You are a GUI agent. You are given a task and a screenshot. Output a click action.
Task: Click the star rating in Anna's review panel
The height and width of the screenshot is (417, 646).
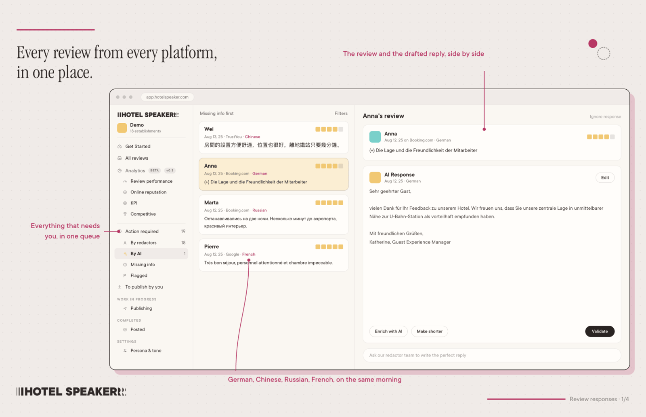click(601, 137)
